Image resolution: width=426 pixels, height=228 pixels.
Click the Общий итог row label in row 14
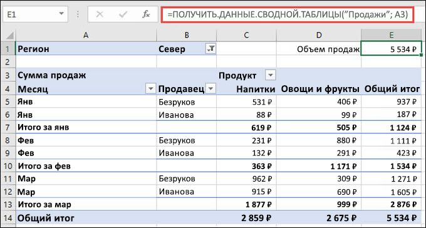86,218
